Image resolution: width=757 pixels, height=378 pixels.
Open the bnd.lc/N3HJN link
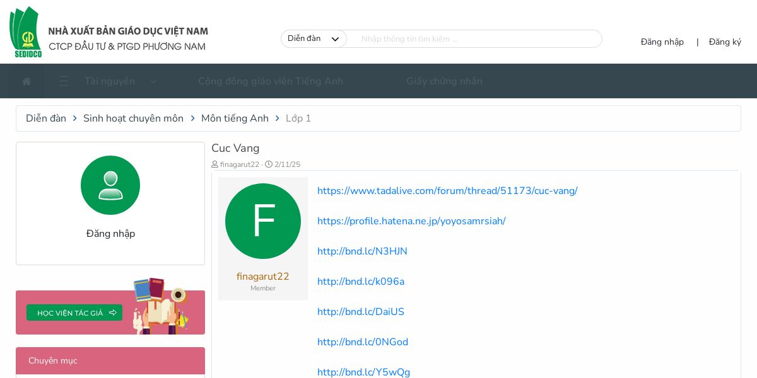(x=362, y=251)
